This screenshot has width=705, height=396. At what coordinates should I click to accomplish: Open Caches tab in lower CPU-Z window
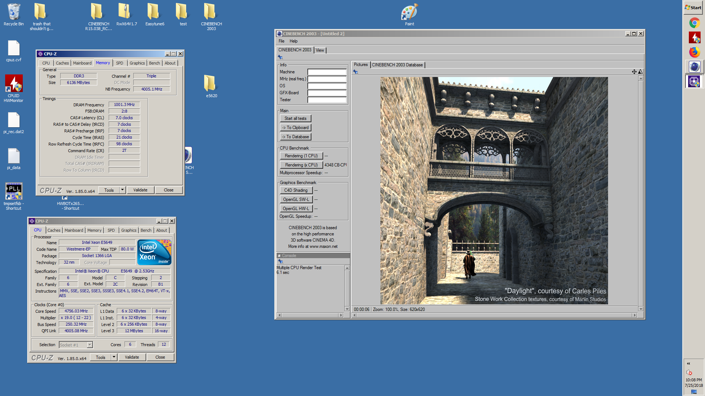[x=54, y=230]
